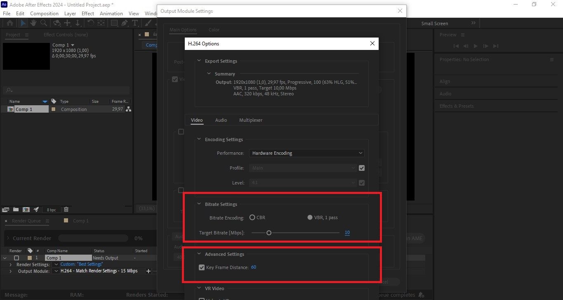Open the Performance encoding dropdown

306,153
